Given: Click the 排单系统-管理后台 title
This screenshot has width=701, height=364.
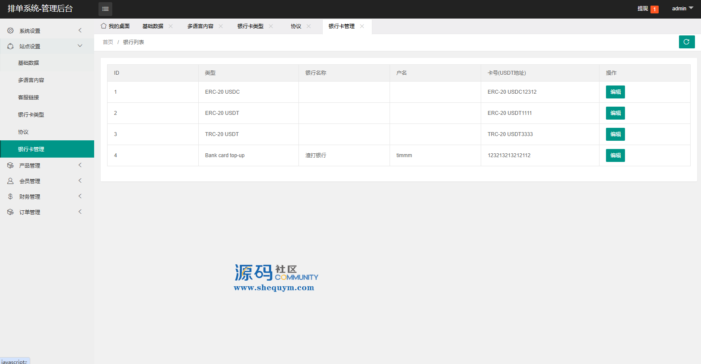Looking at the screenshot, I should click(40, 9).
